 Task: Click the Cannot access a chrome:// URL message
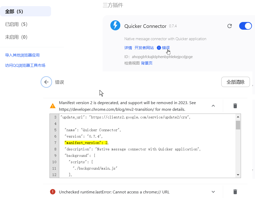[114, 192]
